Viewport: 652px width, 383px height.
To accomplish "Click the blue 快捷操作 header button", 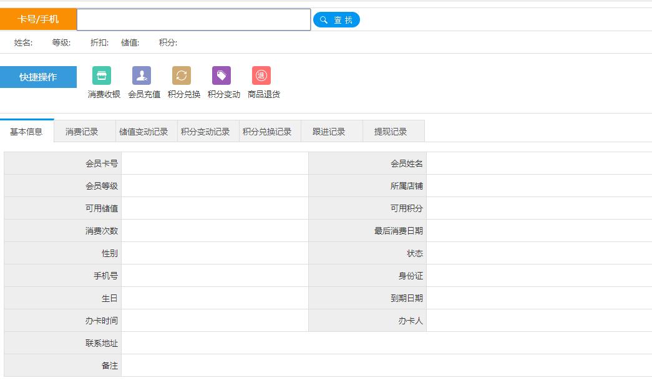I will (38, 77).
